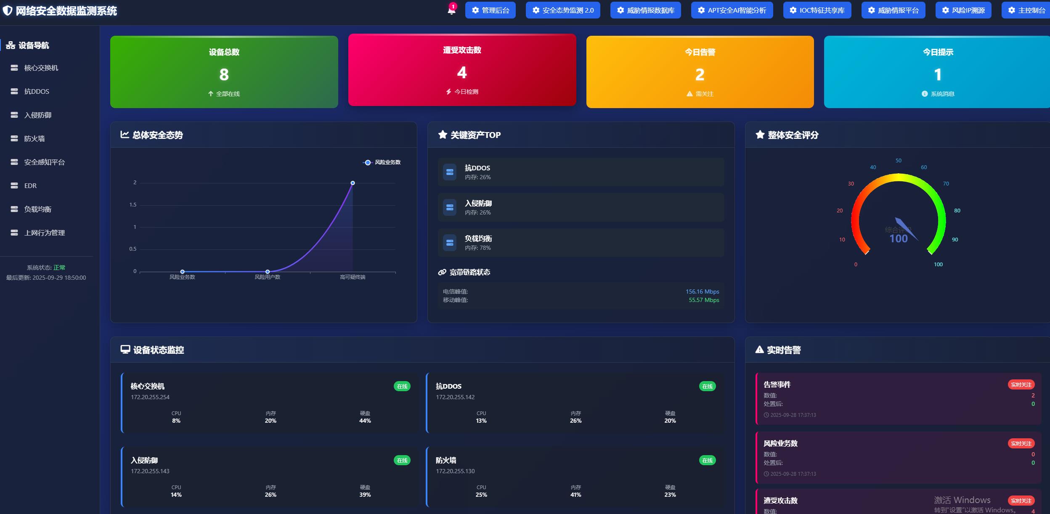Click 实时关注 badge on 告警事件

tap(1021, 384)
